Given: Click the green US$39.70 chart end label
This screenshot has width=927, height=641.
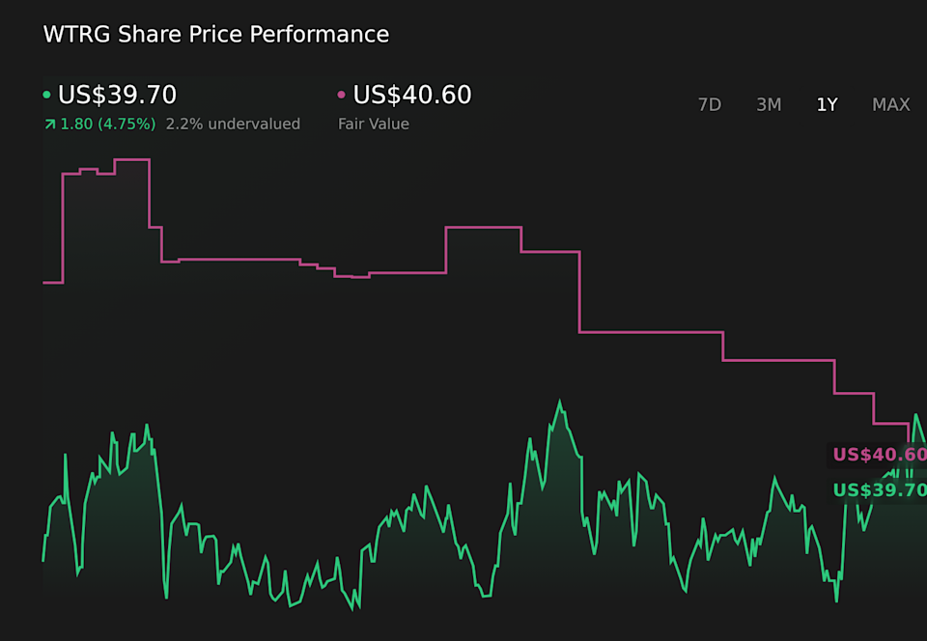Looking at the screenshot, I should [x=878, y=490].
